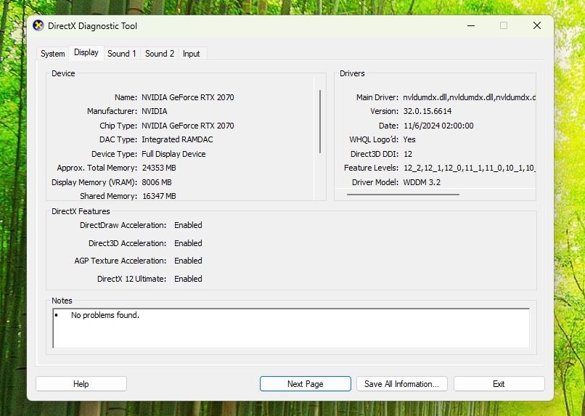Image resolution: width=585 pixels, height=416 pixels.
Task: Click the Chip Type value 'NVIDIA GeForce RTX 2070'
Action: pyautogui.click(x=188, y=126)
